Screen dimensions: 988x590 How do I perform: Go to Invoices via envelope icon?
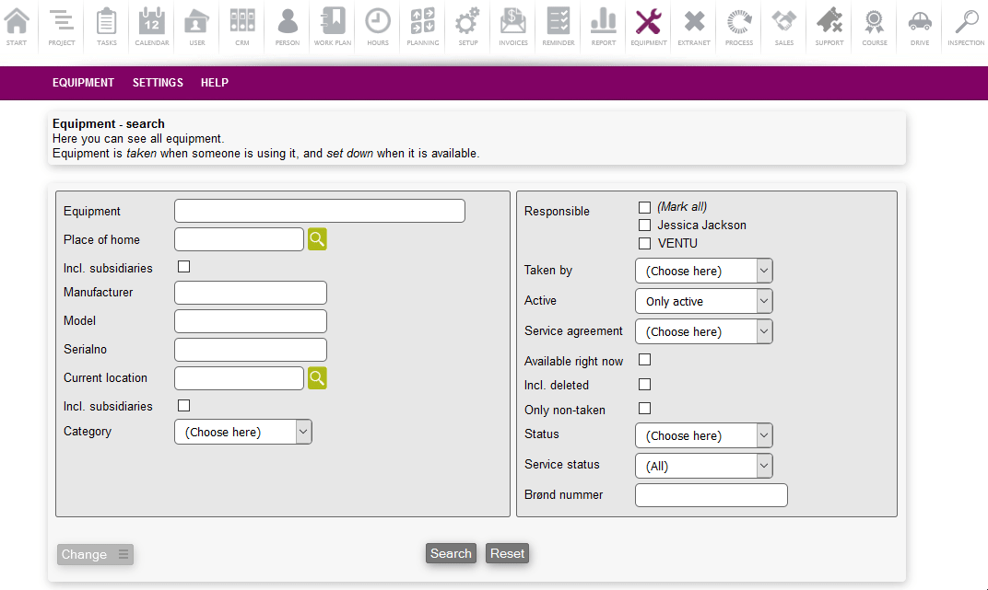(x=513, y=25)
